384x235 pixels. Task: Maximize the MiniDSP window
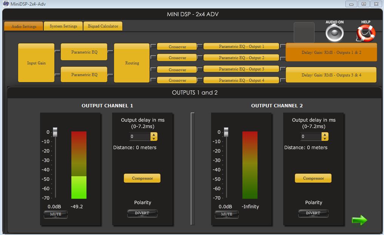coord(364,4)
